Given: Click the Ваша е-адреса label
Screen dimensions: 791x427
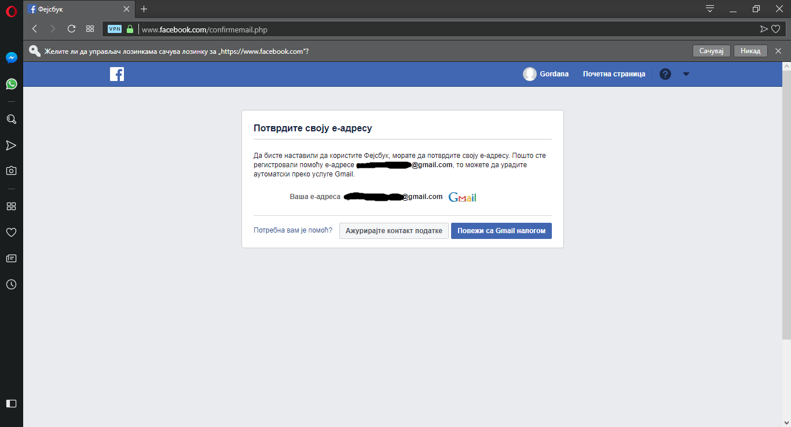Looking at the screenshot, I should coord(315,197).
